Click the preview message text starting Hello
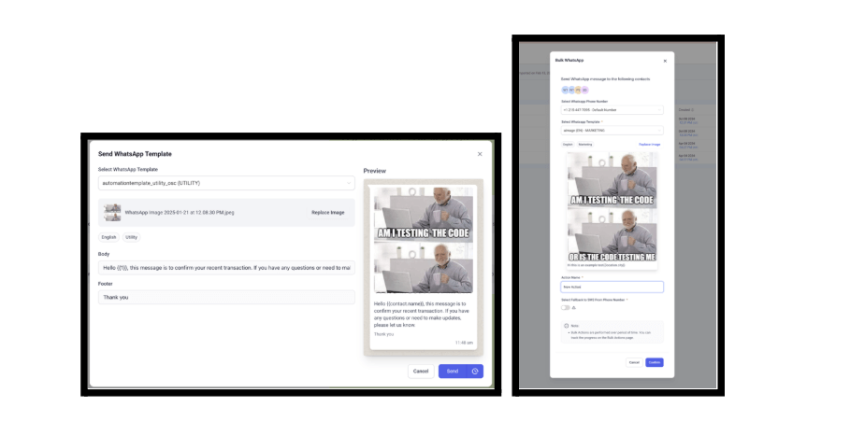 tap(423, 315)
